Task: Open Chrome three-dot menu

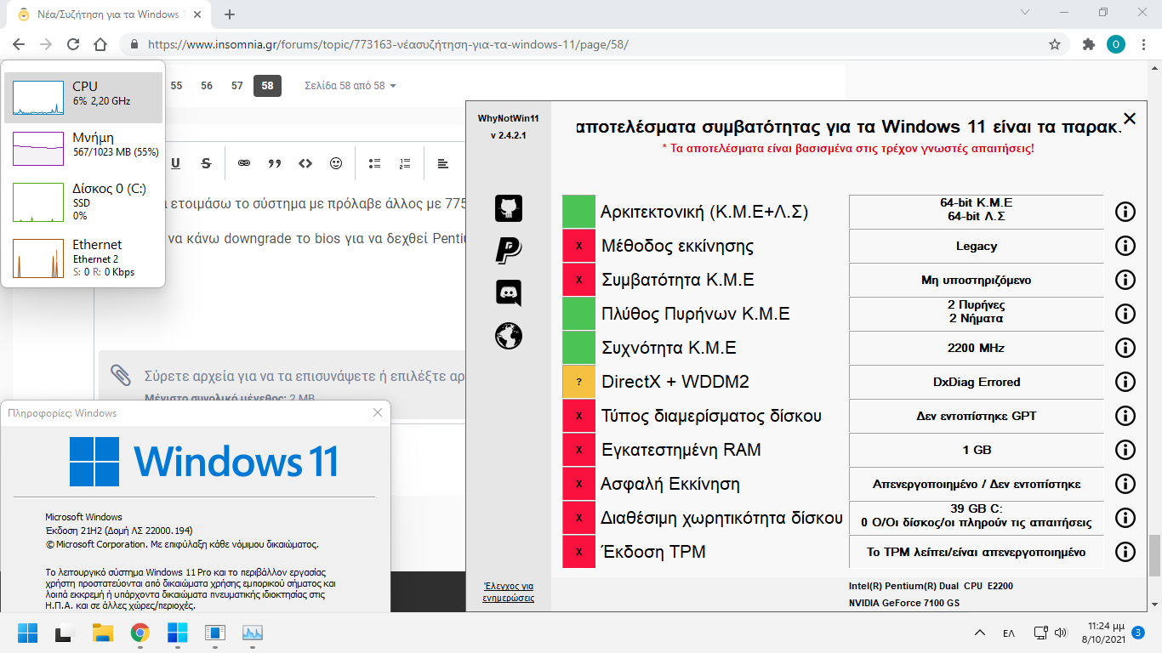Action: pyautogui.click(x=1143, y=44)
